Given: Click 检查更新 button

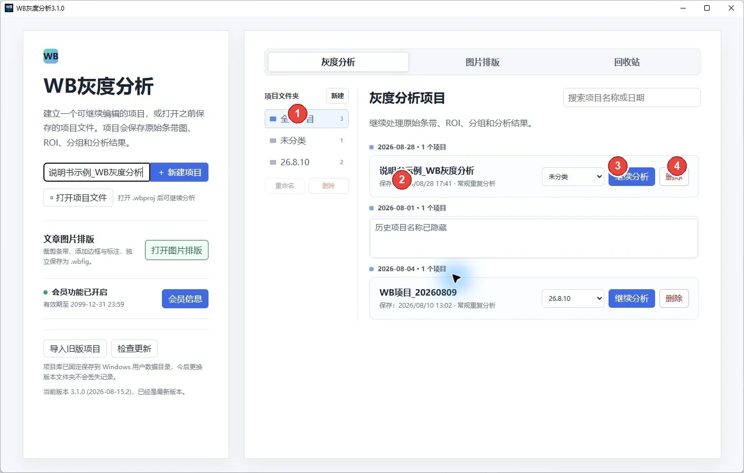Looking at the screenshot, I should click(134, 349).
